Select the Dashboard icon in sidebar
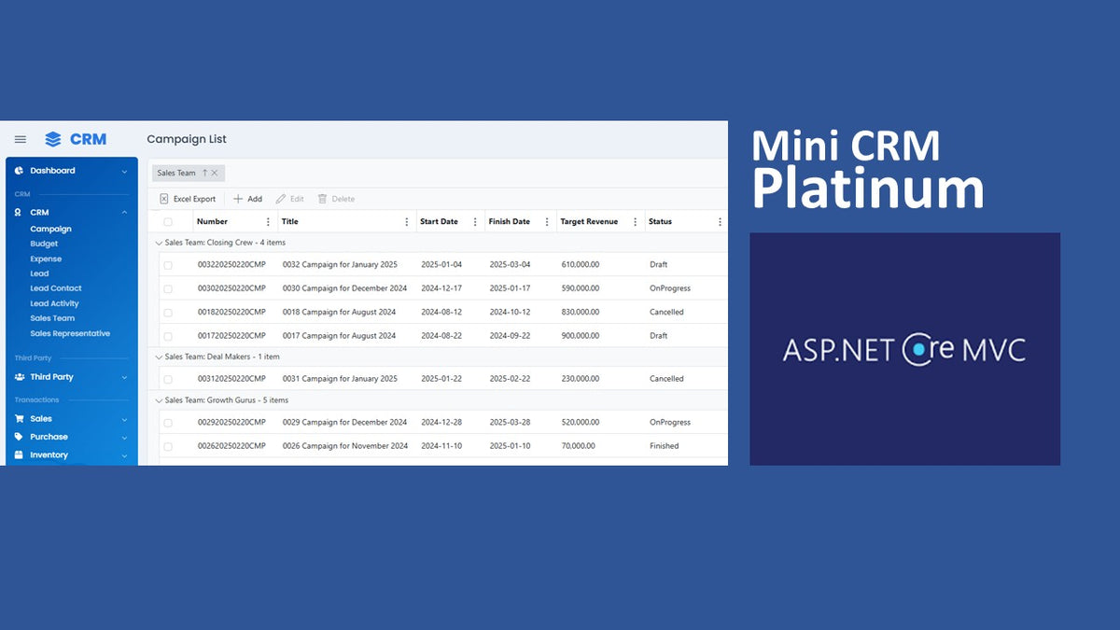Image resolution: width=1120 pixels, height=630 pixels. click(18, 170)
